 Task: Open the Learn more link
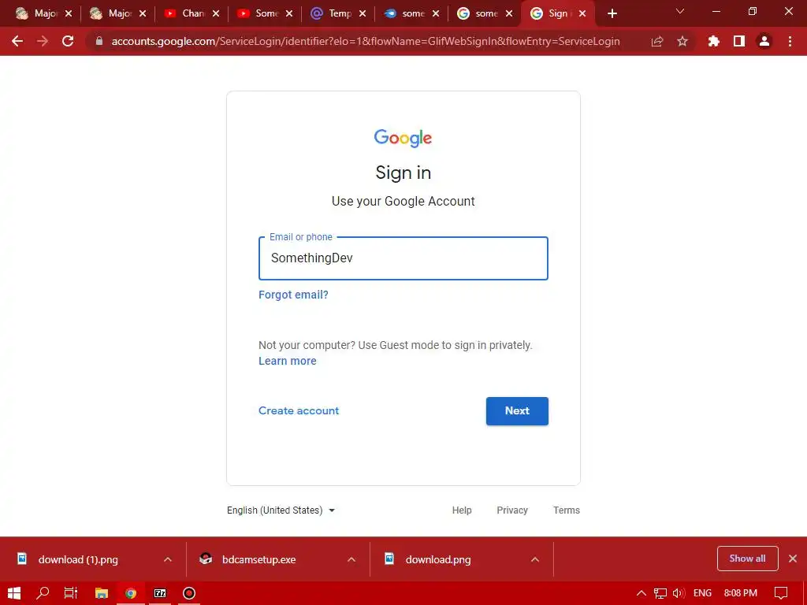pyautogui.click(x=287, y=361)
